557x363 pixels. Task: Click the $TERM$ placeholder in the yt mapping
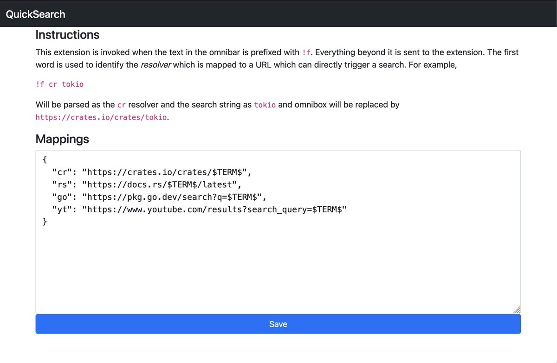tap(325, 209)
